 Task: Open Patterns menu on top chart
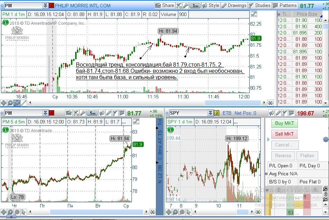tap(285, 6)
